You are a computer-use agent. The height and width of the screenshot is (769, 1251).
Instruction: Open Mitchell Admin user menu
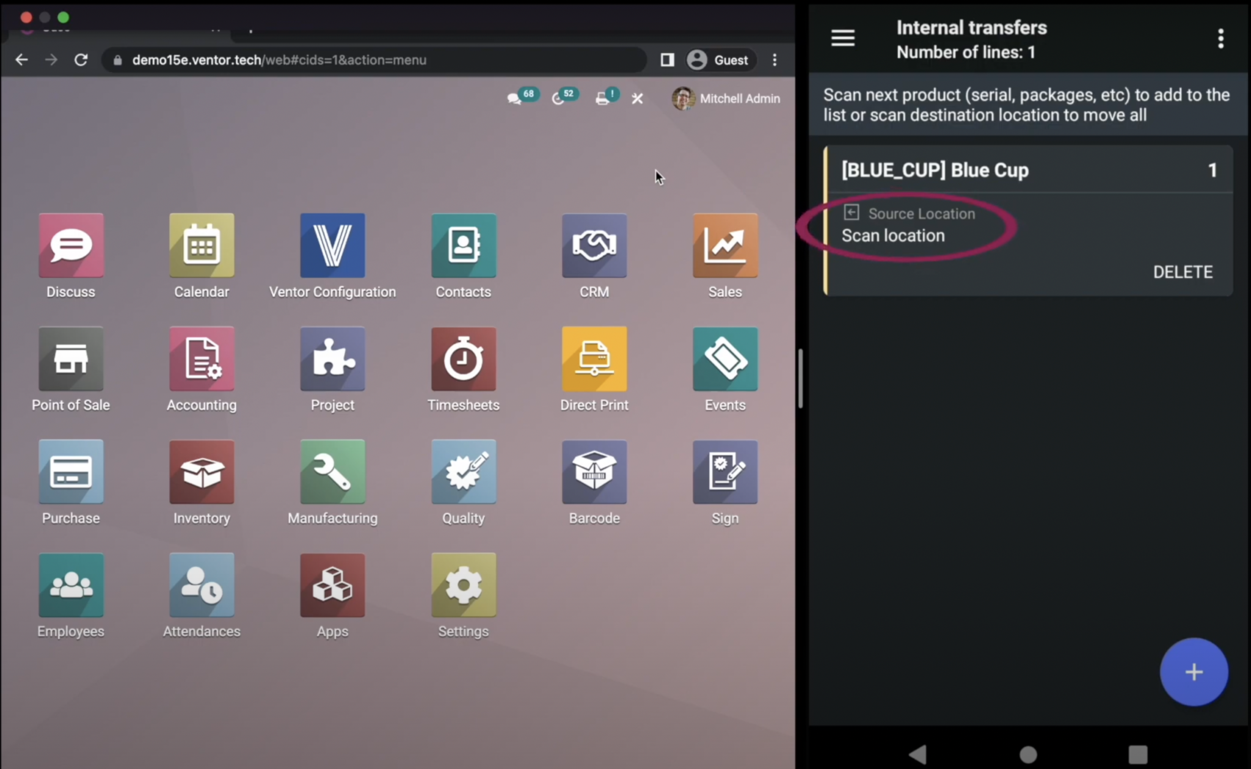(726, 98)
